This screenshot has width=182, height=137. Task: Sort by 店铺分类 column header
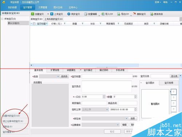pos(164,24)
